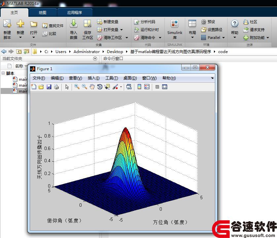Expand the 附加功能 add-ons dropdown

point(268,38)
